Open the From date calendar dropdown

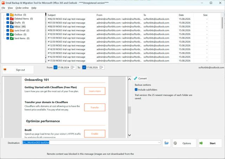pyautogui.click(x=73, y=67)
